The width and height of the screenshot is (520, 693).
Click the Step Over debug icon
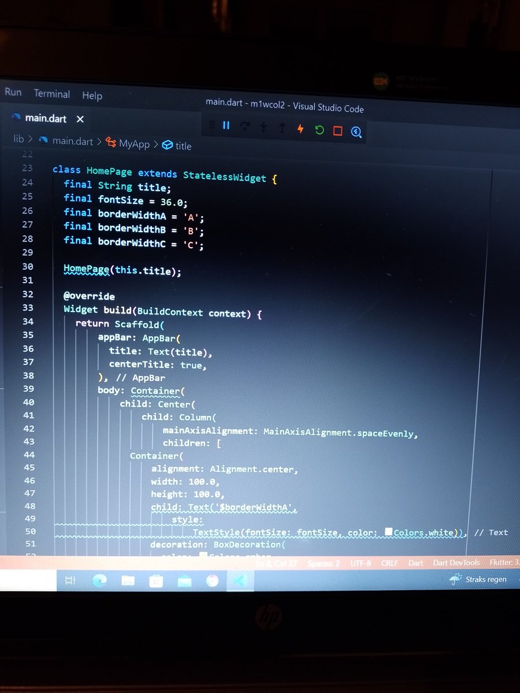tap(245, 126)
